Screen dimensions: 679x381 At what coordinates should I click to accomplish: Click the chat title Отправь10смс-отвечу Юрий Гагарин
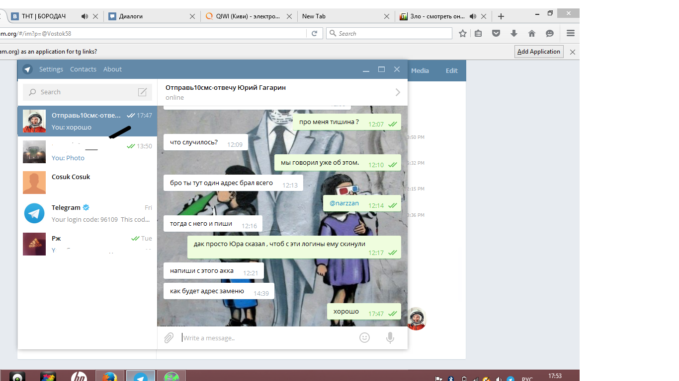(226, 87)
